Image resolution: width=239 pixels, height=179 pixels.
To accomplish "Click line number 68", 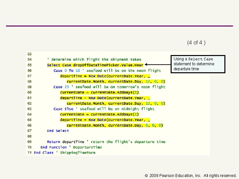I will pos(30,136).
